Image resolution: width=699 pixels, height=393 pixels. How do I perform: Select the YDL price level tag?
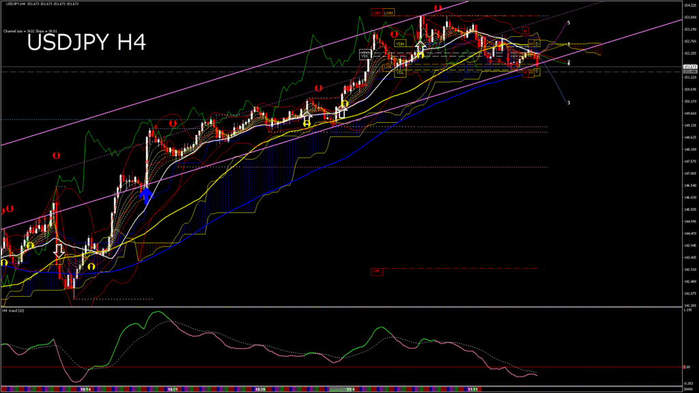click(399, 72)
